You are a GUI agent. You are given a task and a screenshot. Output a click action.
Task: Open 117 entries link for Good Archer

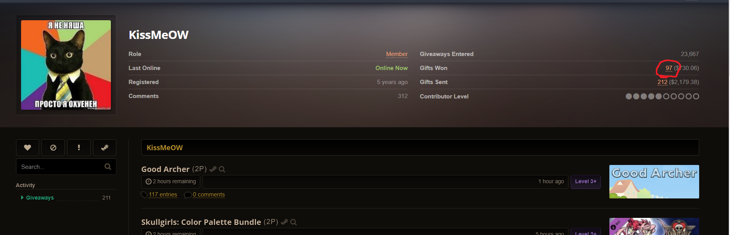(x=163, y=195)
